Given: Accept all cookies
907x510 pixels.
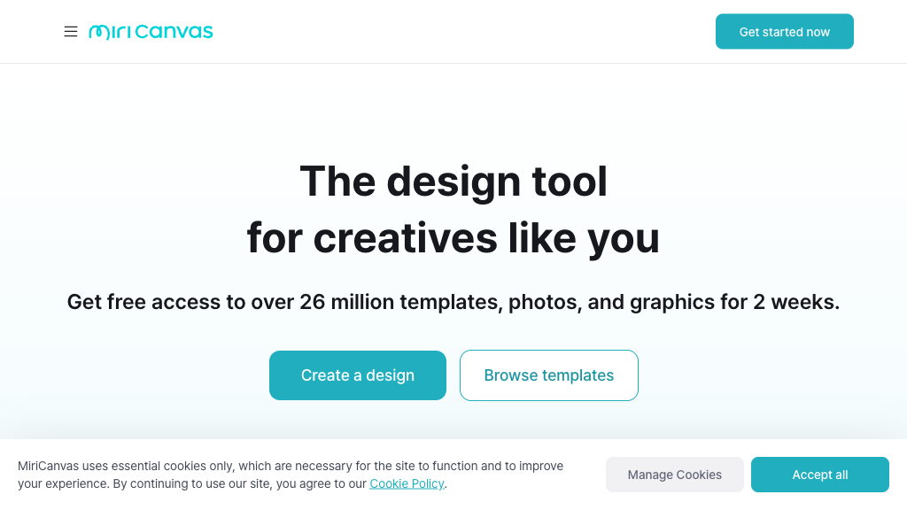Looking at the screenshot, I should [x=820, y=475].
